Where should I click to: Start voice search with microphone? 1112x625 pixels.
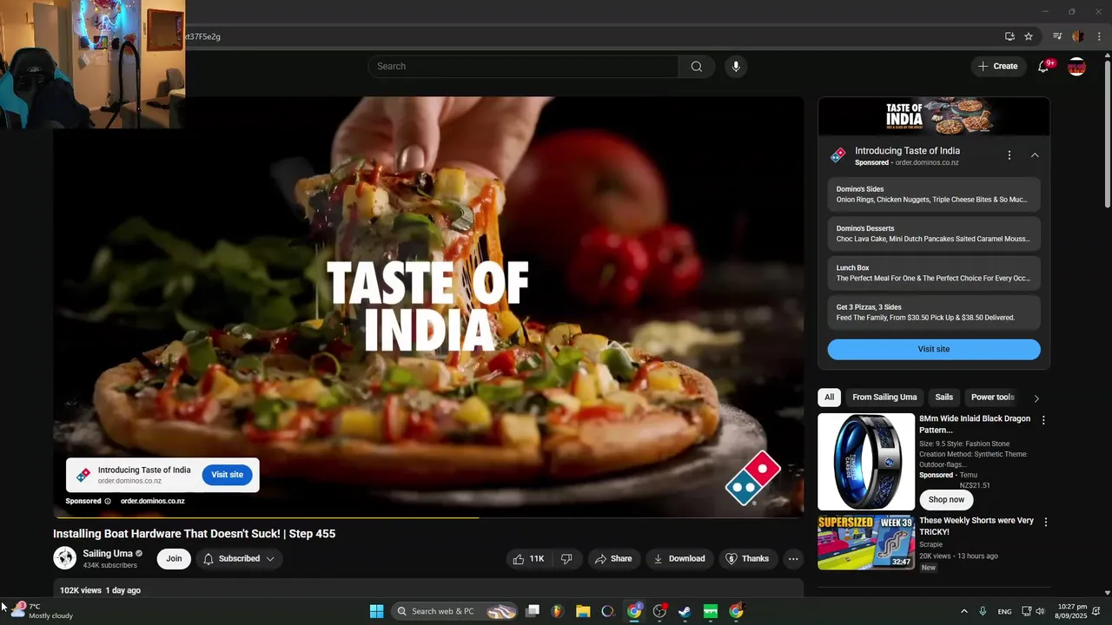[736, 67]
